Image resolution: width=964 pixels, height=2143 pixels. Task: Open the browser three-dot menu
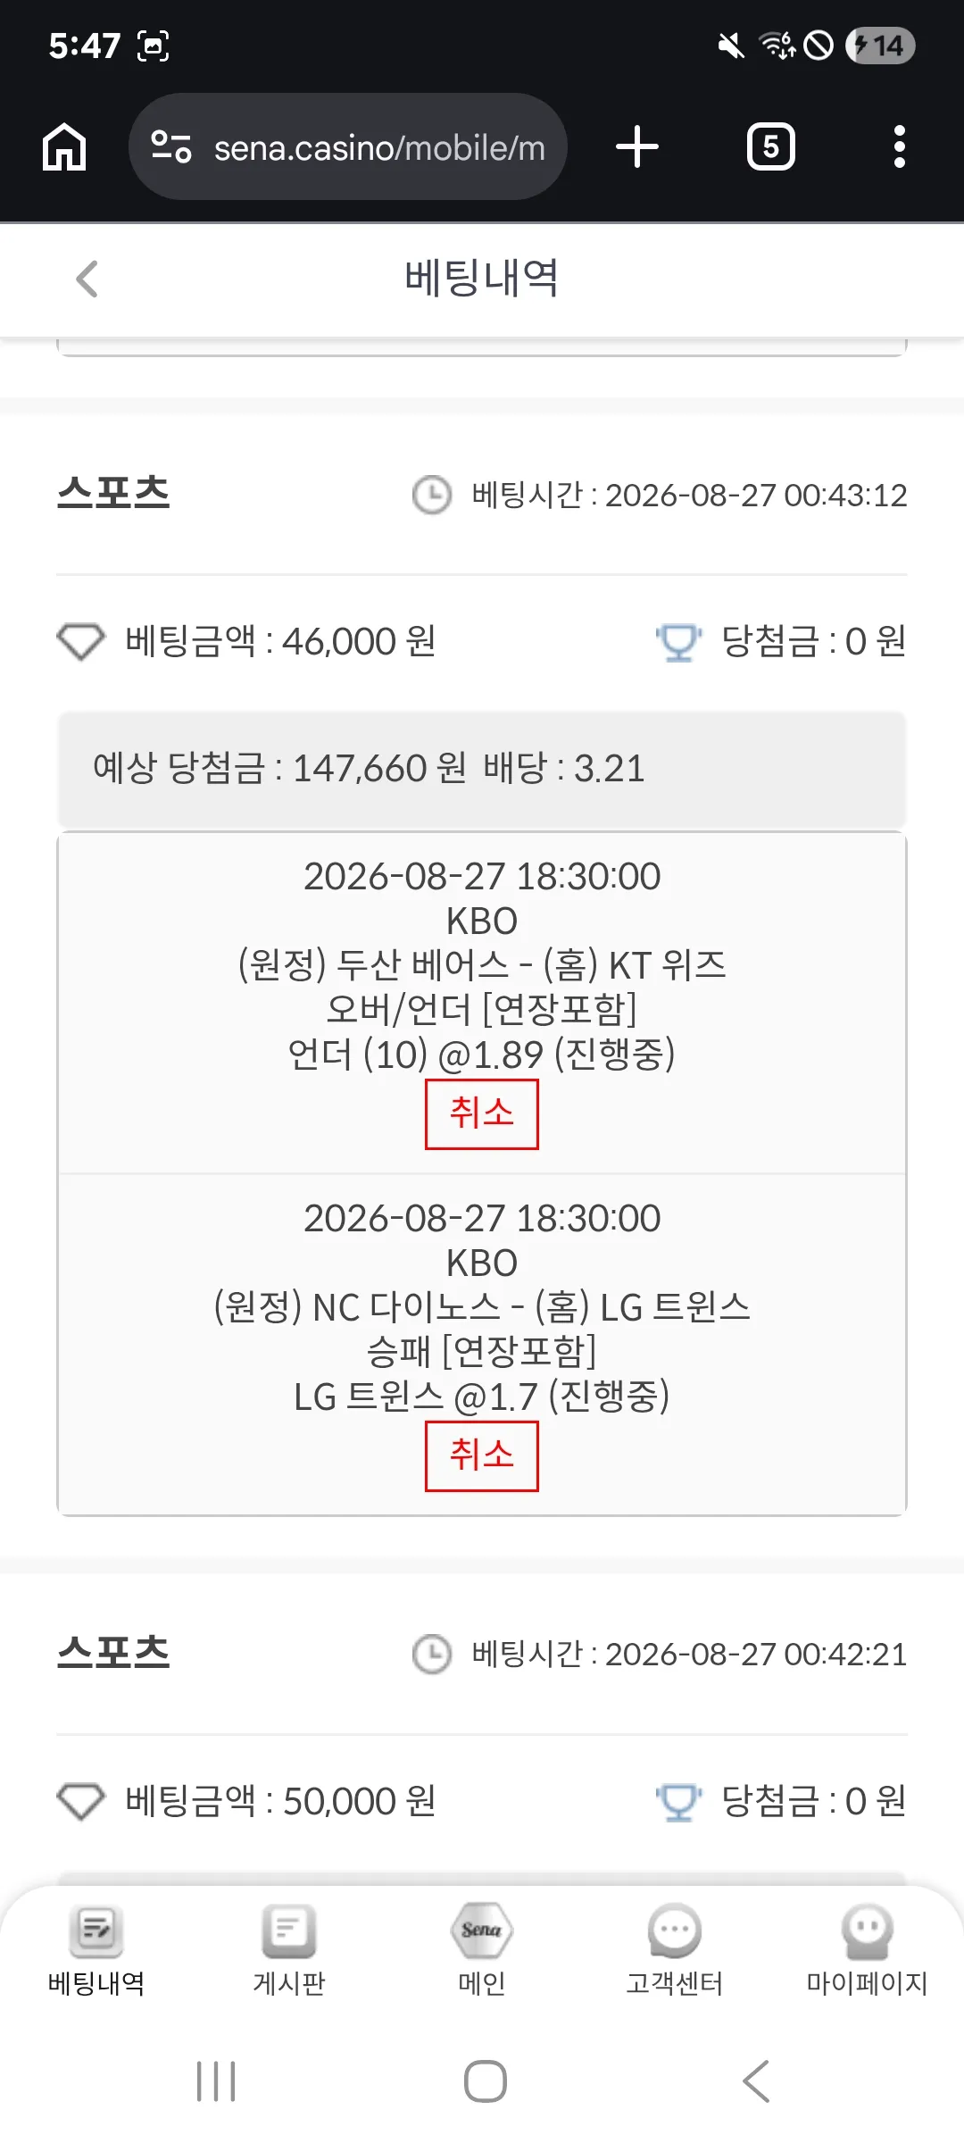coord(900,147)
